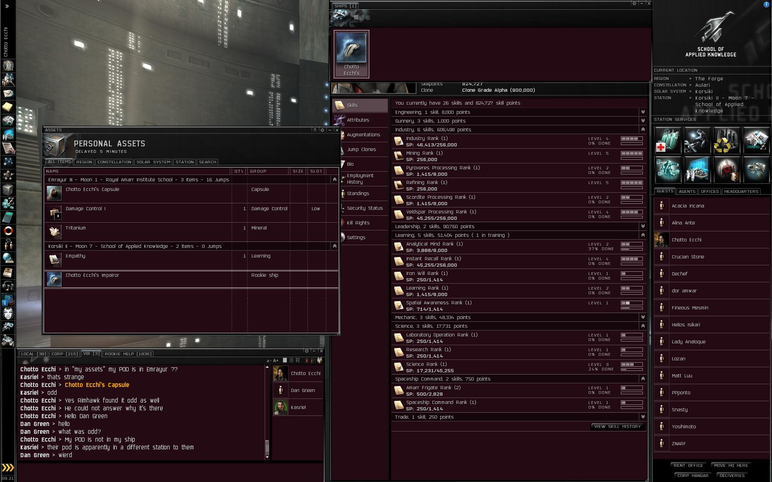
Task: Open the bounty office station service
Action: pos(727,169)
